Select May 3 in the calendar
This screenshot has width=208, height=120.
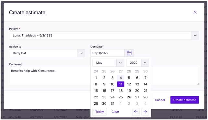point(112,78)
